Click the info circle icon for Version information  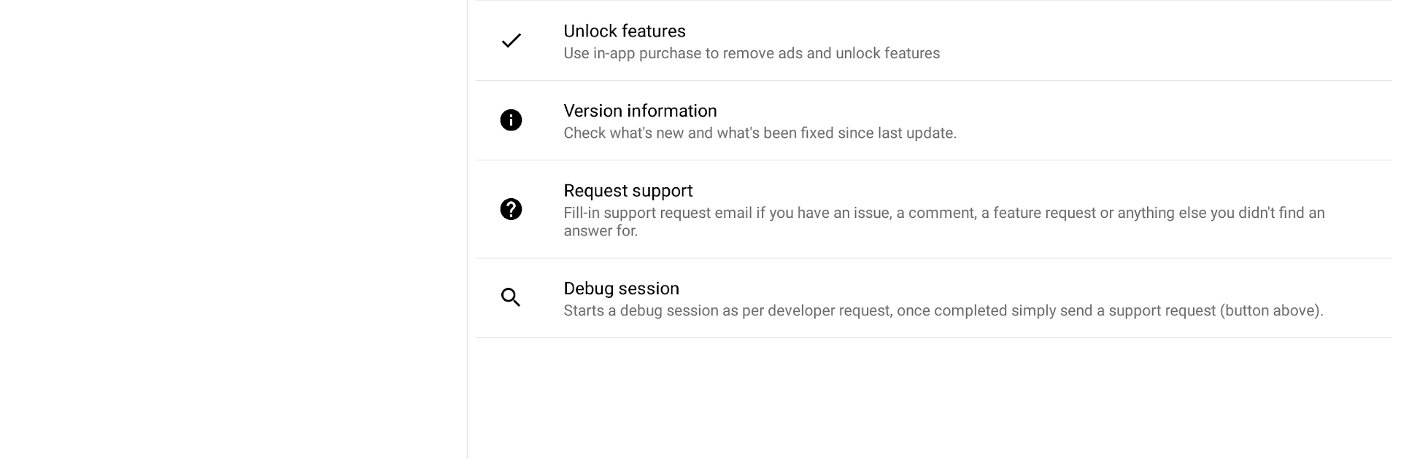[511, 120]
